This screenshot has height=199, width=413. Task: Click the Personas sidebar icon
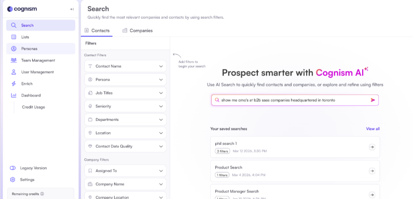click(x=13, y=49)
